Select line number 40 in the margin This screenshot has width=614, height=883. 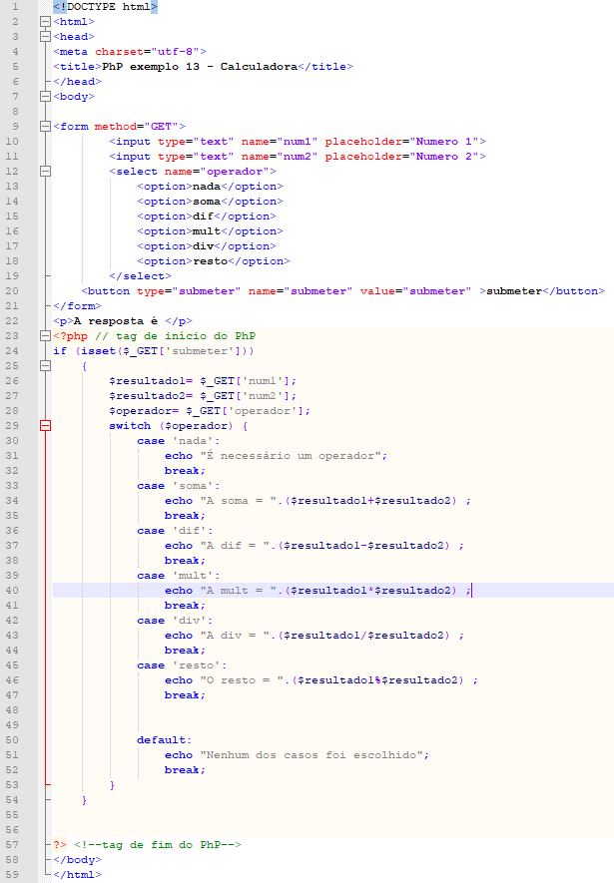12,591
